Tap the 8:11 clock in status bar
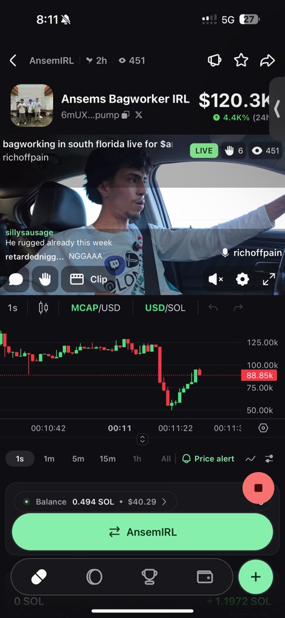This screenshot has width=285, height=618. tap(47, 20)
